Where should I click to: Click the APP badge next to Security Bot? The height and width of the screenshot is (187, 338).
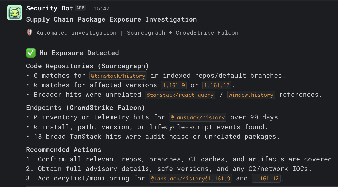tap(80, 8)
